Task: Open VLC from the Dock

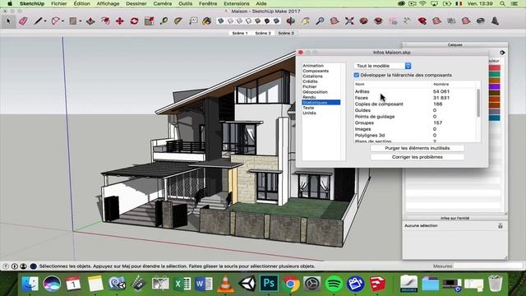Action: click(x=225, y=284)
